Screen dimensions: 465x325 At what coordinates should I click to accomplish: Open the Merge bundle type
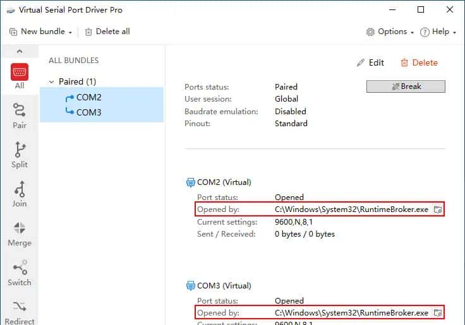pos(20,233)
